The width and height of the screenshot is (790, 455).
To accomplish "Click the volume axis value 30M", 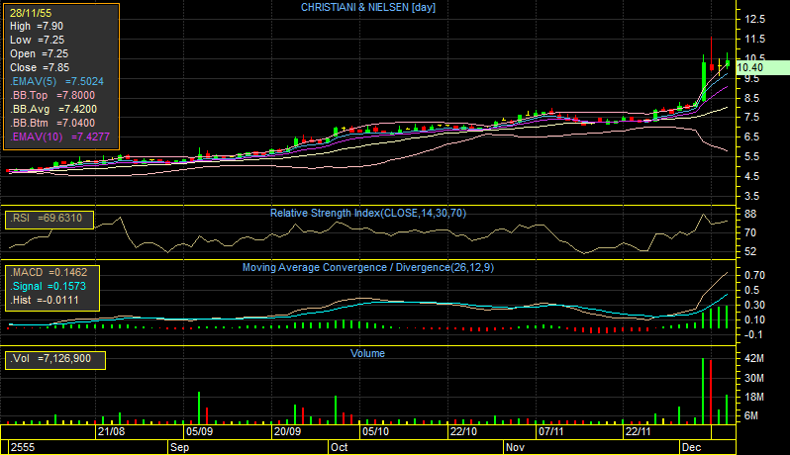I will [x=754, y=378].
